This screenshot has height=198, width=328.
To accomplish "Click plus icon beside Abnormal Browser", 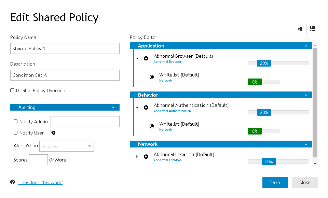I will [x=146, y=58].
